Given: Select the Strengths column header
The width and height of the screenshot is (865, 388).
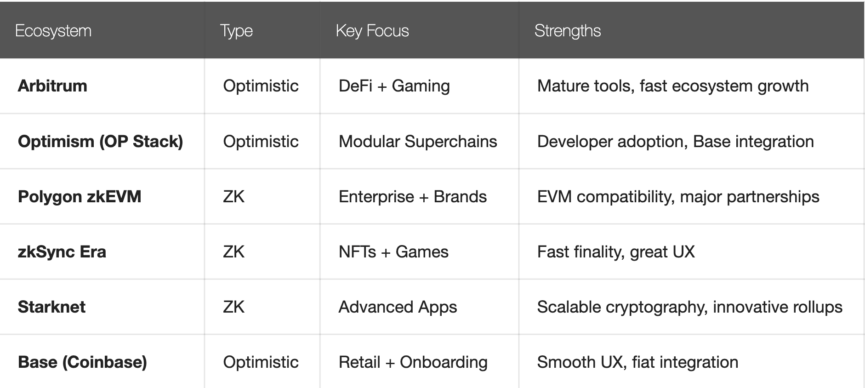Looking at the screenshot, I should (568, 31).
